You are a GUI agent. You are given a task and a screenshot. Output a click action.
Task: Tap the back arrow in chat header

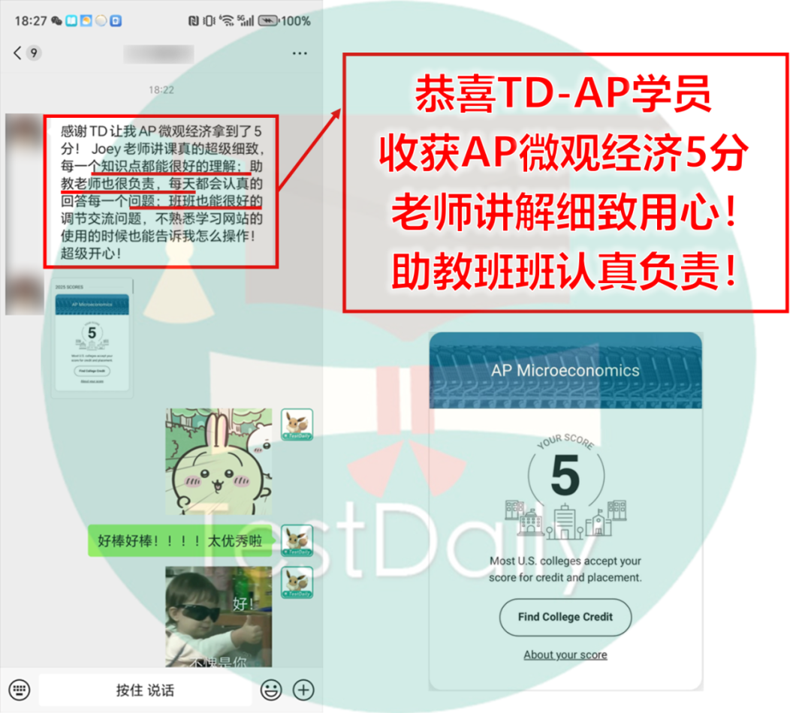(17, 53)
